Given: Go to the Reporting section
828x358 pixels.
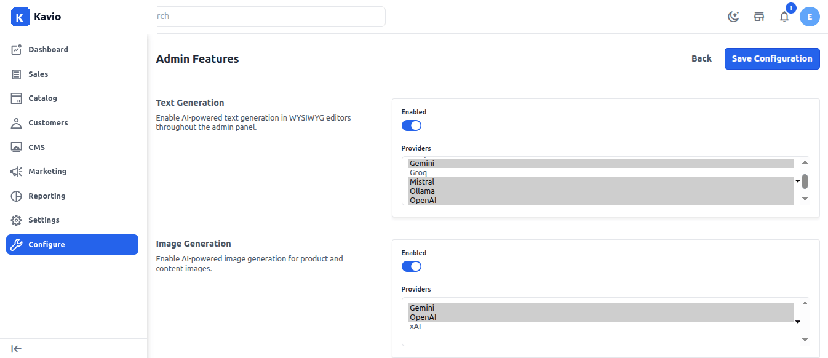Looking at the screenshot, I should tap(72, 196).
